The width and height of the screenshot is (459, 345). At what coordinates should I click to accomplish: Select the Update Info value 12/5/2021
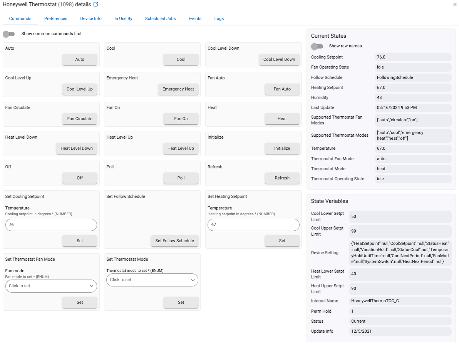click(400, 331)
